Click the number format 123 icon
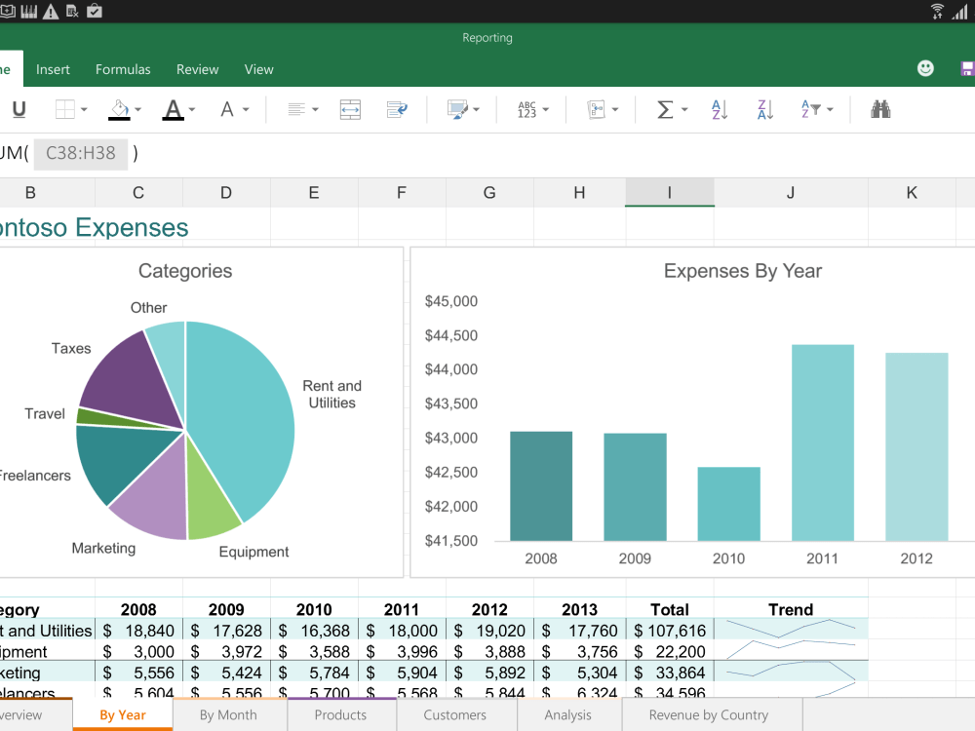This screenshot has width=975, height=731. click(526, 109)
